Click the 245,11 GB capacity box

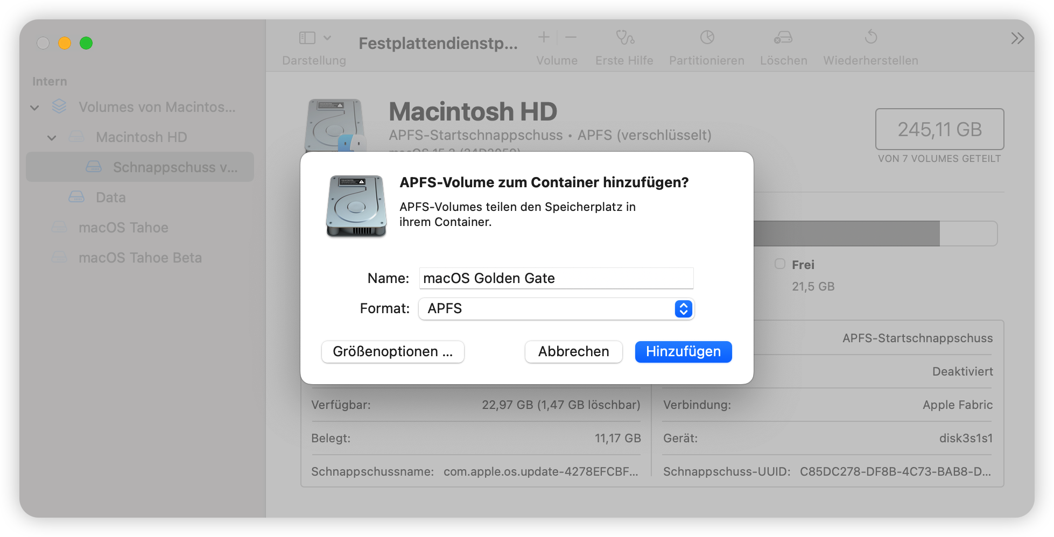click(x=939, y=129)
